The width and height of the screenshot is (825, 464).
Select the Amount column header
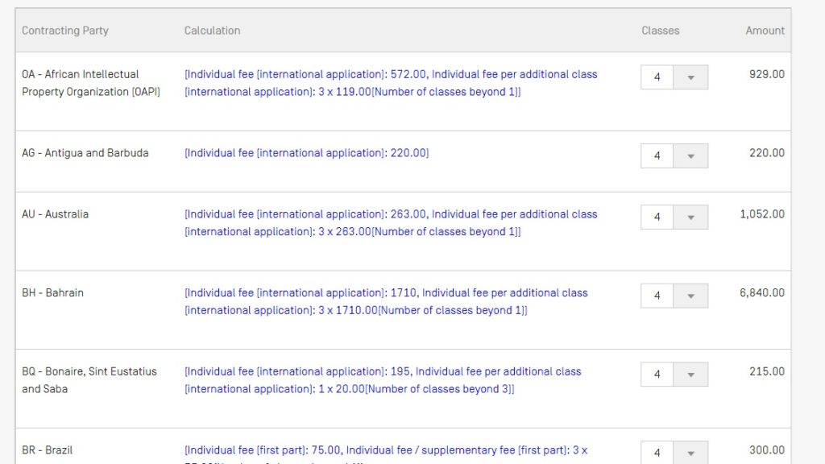765,31
